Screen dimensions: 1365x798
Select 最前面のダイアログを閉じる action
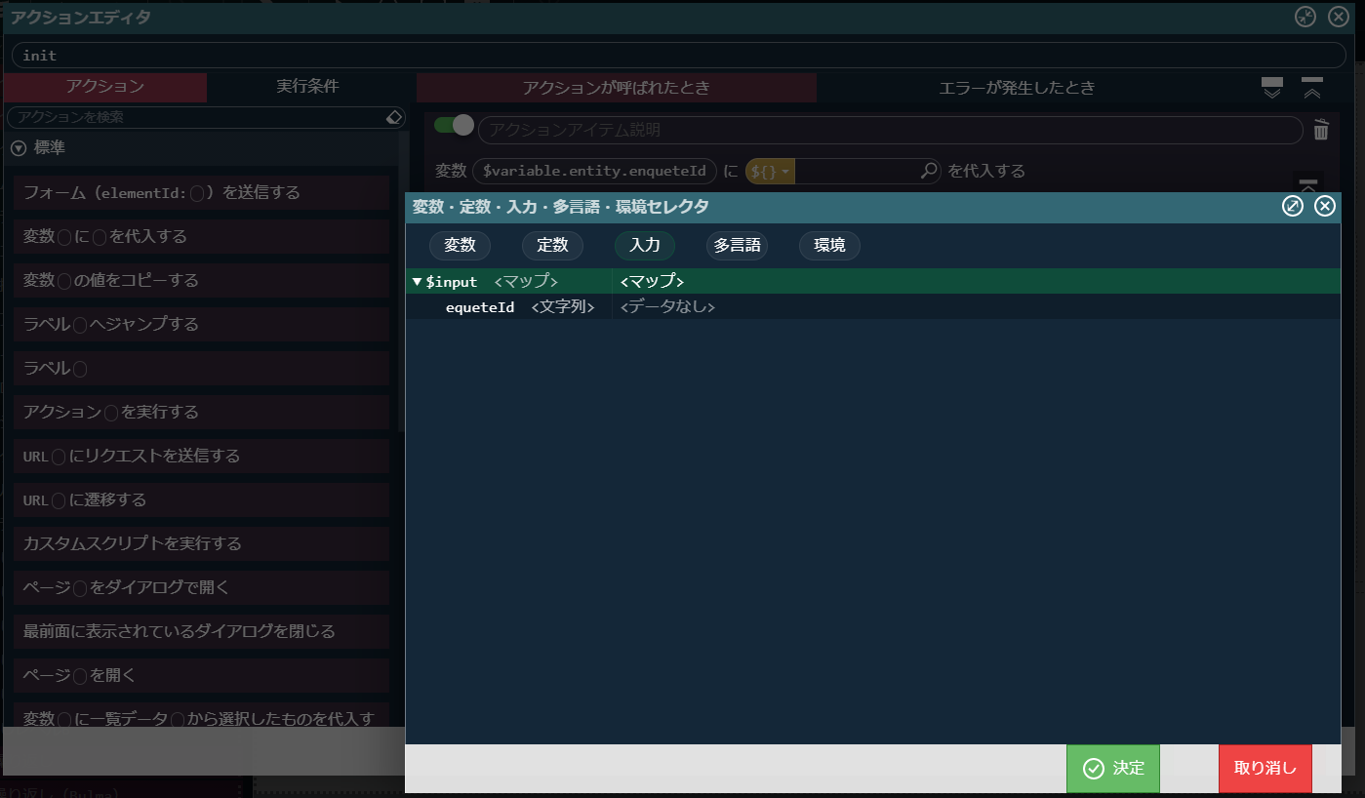(201, 631)
